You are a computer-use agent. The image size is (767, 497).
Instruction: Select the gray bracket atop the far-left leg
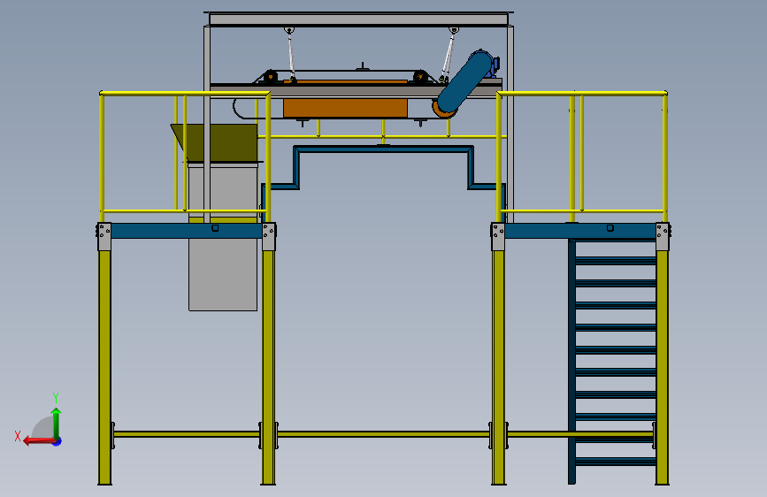tap(104, 237)
